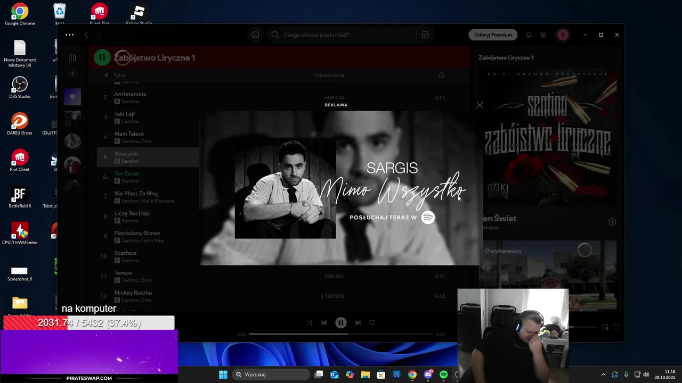
Task: Click 'POSŁUCHAJ TERAZ W' Spotify ad link
Action: click(392, 218)
